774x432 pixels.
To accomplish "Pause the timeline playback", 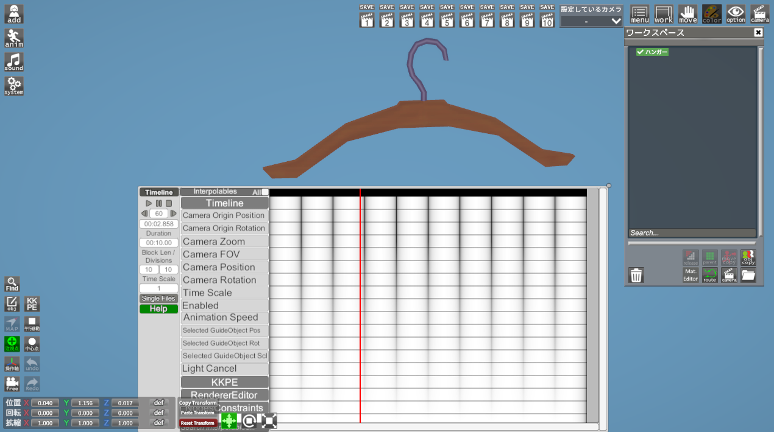I will (x=159, y=203).
